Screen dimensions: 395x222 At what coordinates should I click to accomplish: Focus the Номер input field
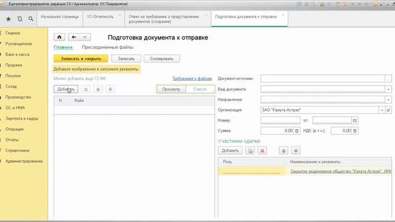click(280, 121)
